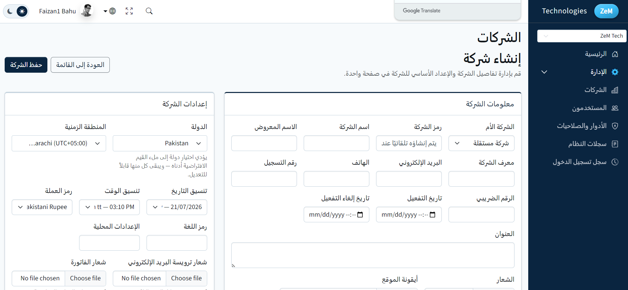Collapse the الإدارة section chevron
Screen dimensions: 628x290
coord(544,72)
